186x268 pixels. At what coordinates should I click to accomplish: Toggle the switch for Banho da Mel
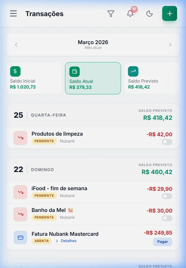pyautogui.click(x=167, y=218)
